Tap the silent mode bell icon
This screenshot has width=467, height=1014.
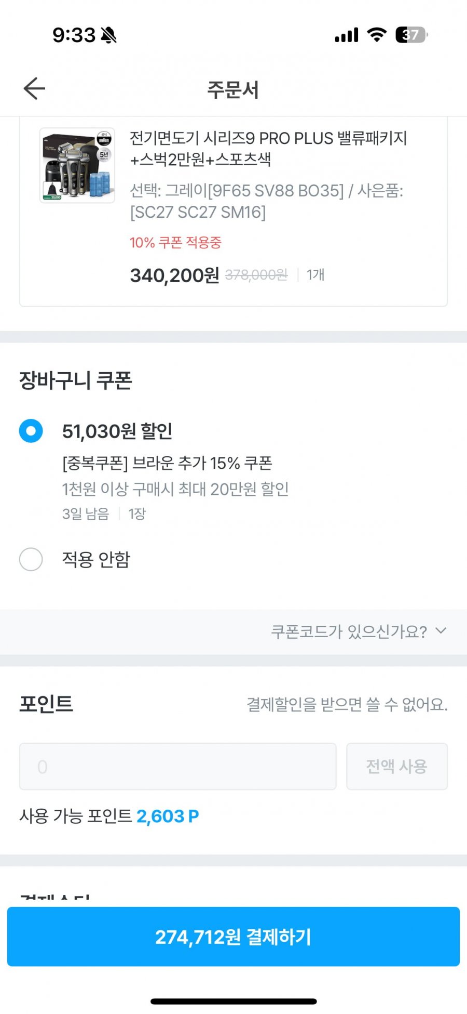(x=109, y=35)
